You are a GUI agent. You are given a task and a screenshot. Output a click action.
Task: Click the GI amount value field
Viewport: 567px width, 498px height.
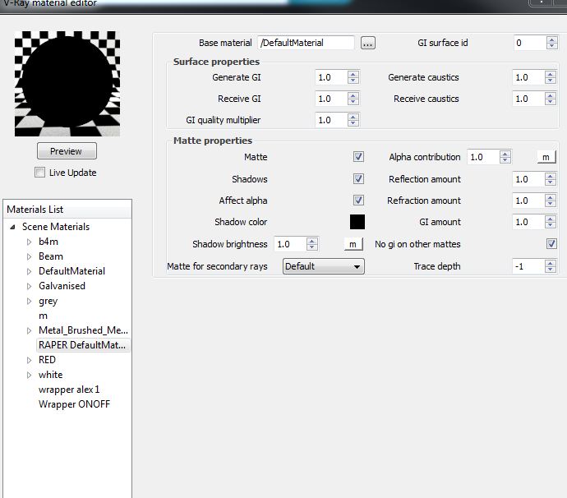(x=528, y=222)
